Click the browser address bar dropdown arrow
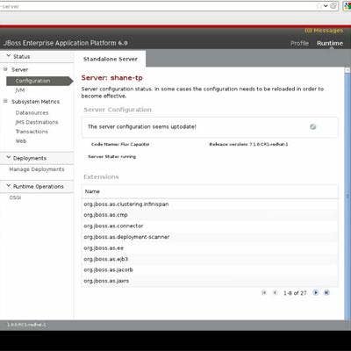 pos(326,6)
